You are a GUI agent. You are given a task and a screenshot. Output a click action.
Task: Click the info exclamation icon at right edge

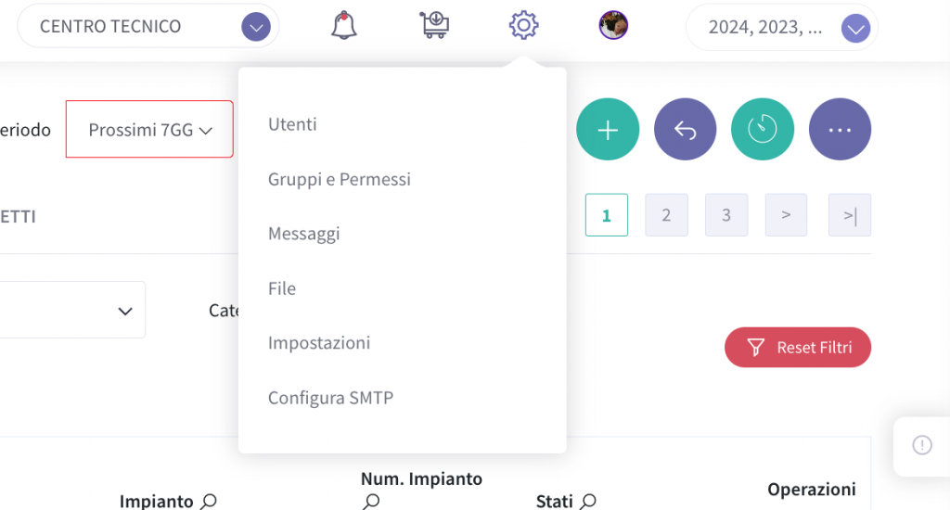[x=922, y=445]
